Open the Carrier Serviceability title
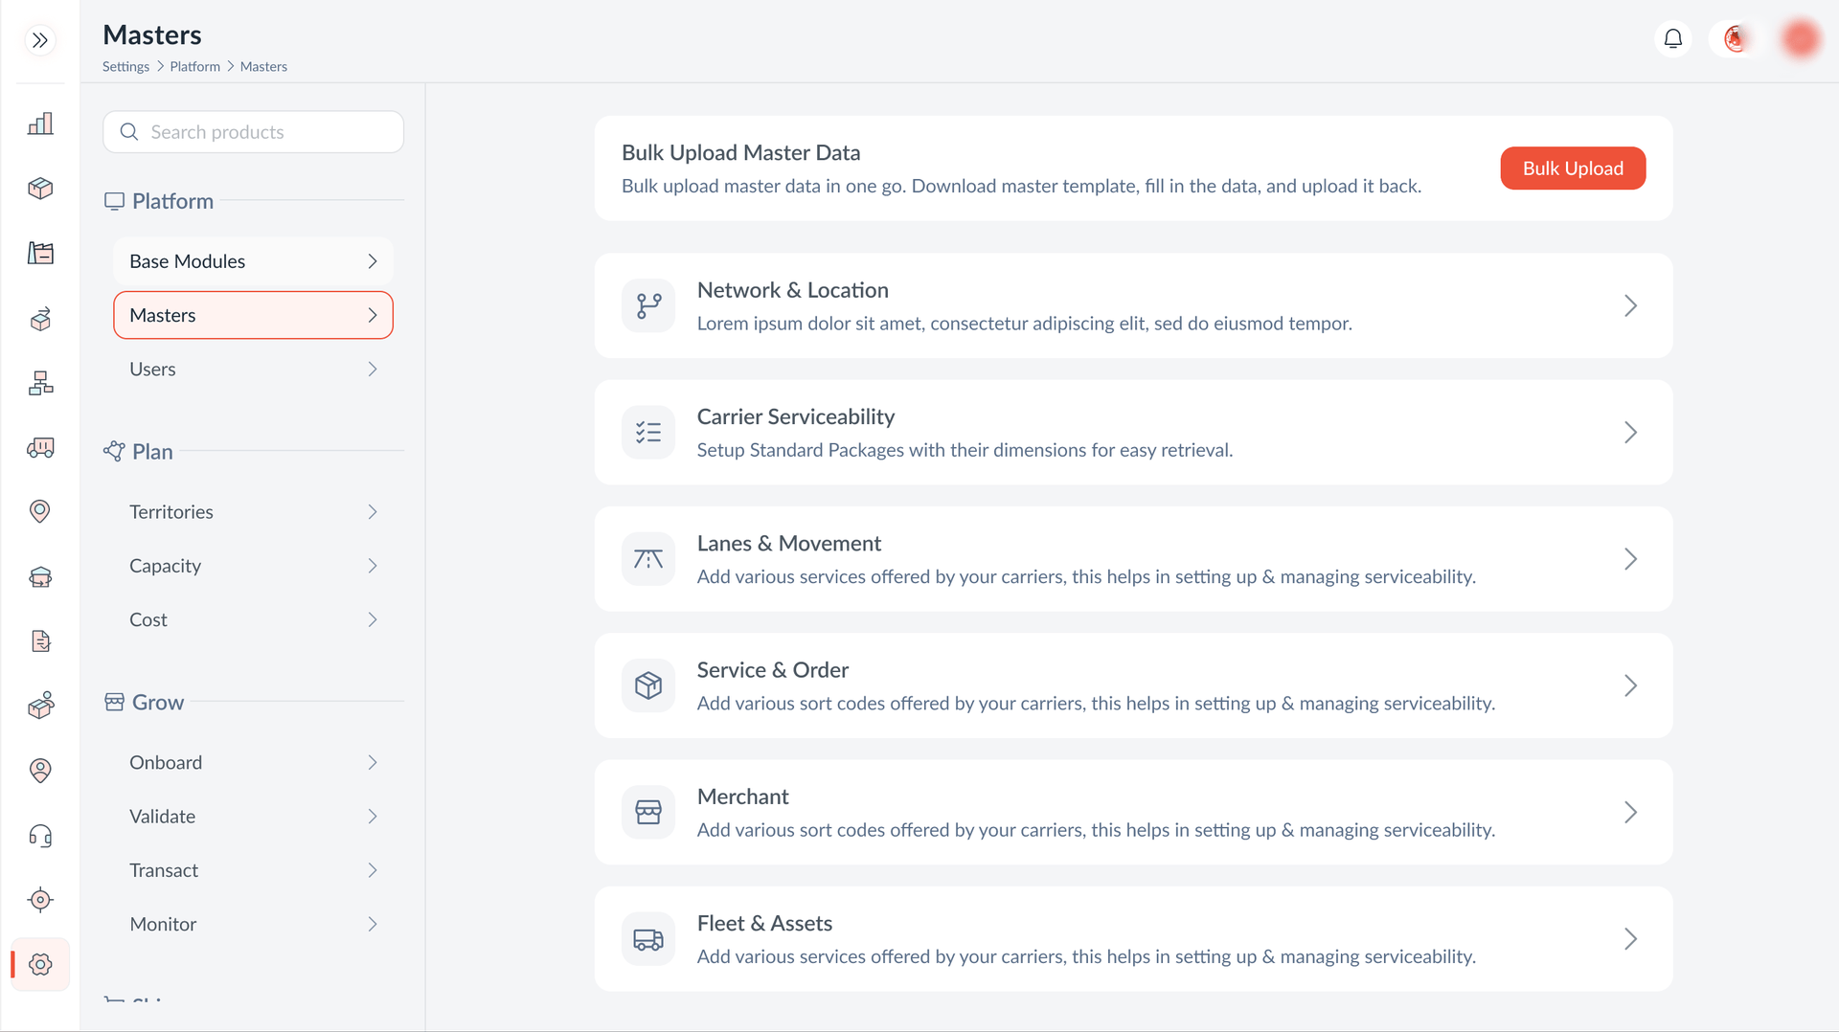 click(795, 416)
